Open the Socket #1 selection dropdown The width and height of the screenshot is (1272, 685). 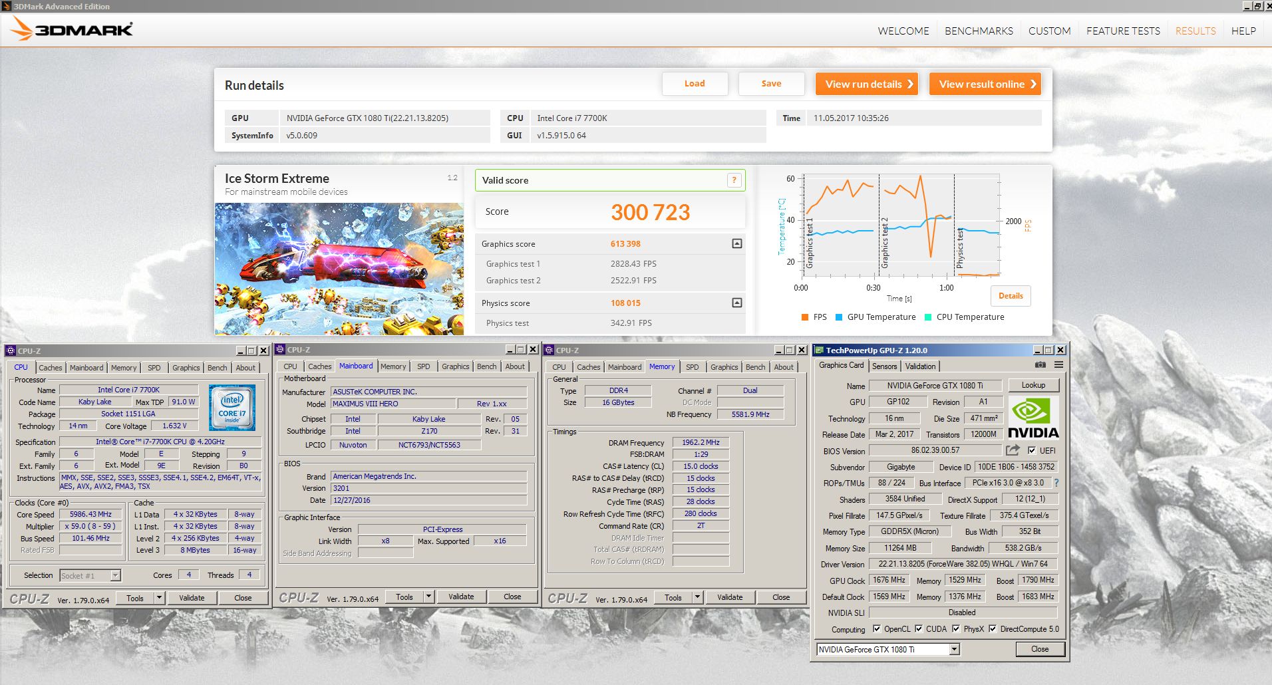[x=115, y=575]
